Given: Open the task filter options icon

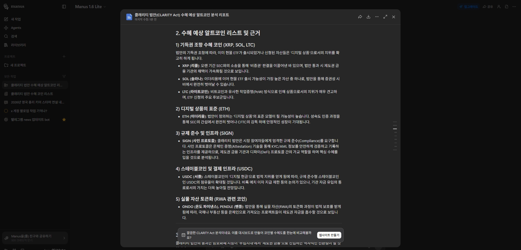Looking at the screenshot, I should (64, 76).
